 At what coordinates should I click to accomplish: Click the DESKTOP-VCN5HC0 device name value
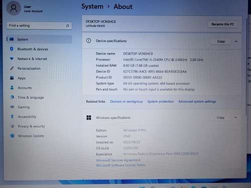138,54
